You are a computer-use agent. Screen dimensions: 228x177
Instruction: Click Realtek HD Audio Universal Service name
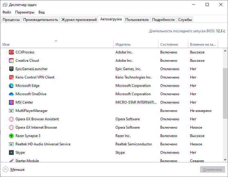coord(43,144)
